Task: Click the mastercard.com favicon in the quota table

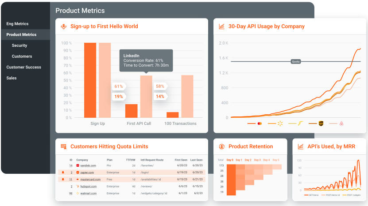Action: pyautogui.click(x=77, y=180)
